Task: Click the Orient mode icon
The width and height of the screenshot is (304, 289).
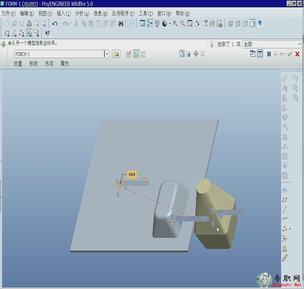Action: (x=157, y=24)
